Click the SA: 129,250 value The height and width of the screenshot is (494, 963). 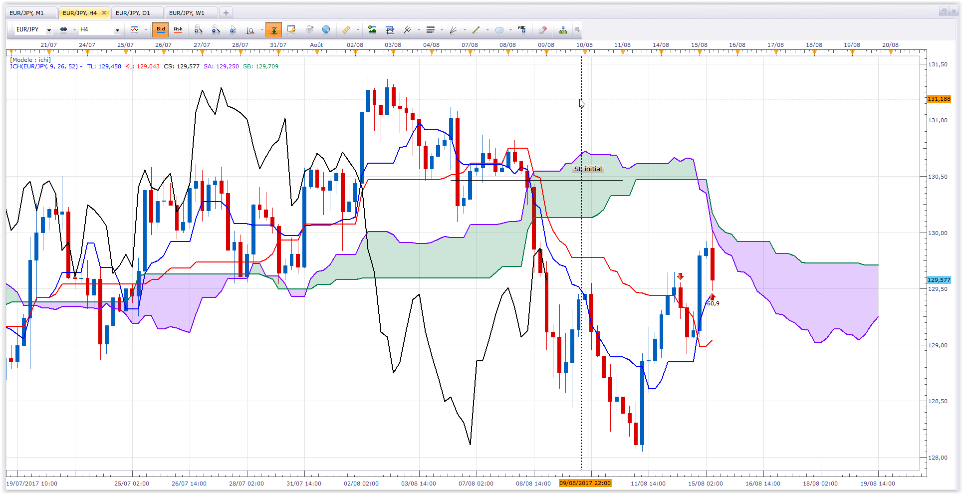pyautogui.click(x=221, y=66)
